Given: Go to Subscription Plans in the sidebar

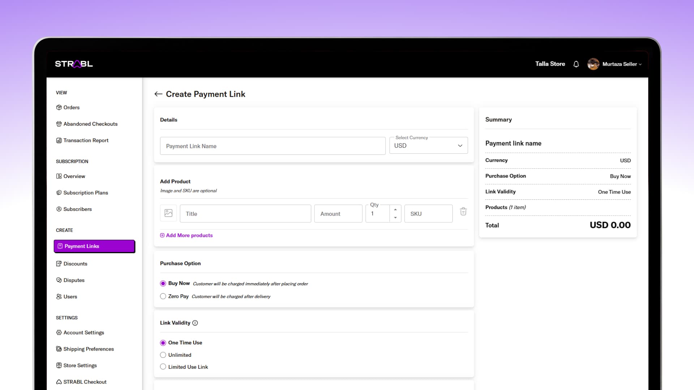Looking at the screenshot, I should pos(86,193).
